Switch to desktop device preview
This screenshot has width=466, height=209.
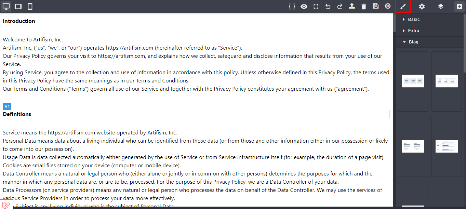[6, 6]
